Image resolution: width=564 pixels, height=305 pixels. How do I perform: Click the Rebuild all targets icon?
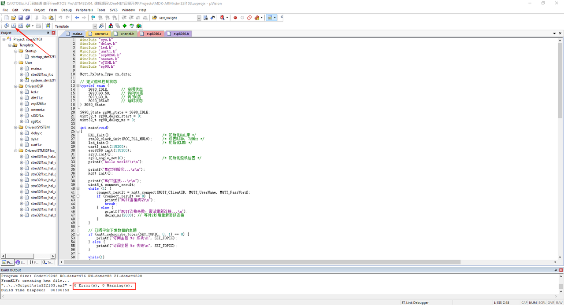coord(20,26)
